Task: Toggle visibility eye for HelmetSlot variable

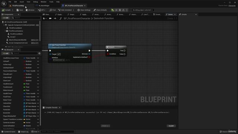Action: click(x=38, y=103)
